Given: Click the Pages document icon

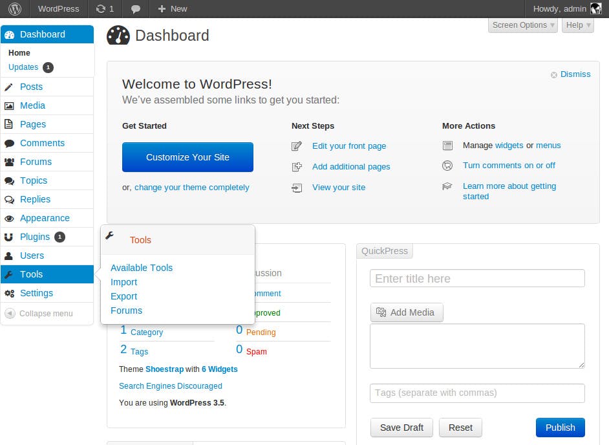Looking at the screenshot, I should tap(8, 124).
